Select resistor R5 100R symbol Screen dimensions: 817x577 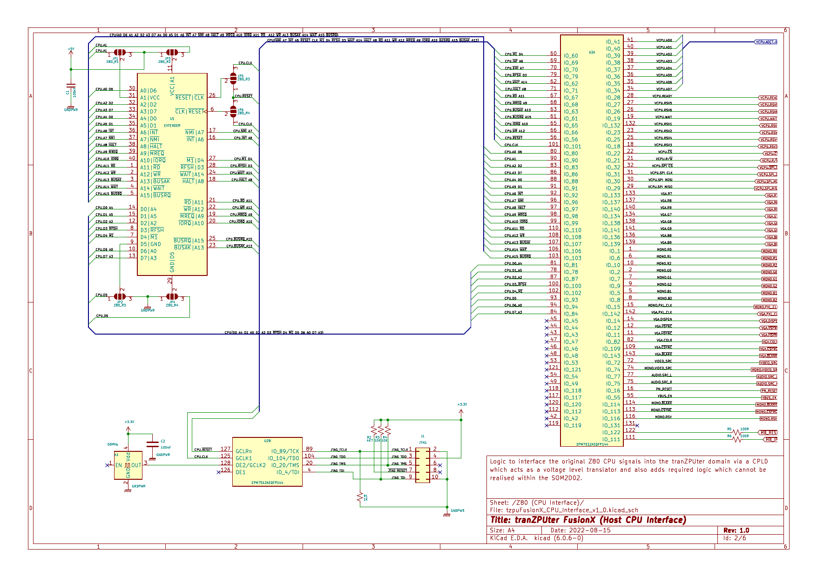pyautogui.click(x=736, y=433)
